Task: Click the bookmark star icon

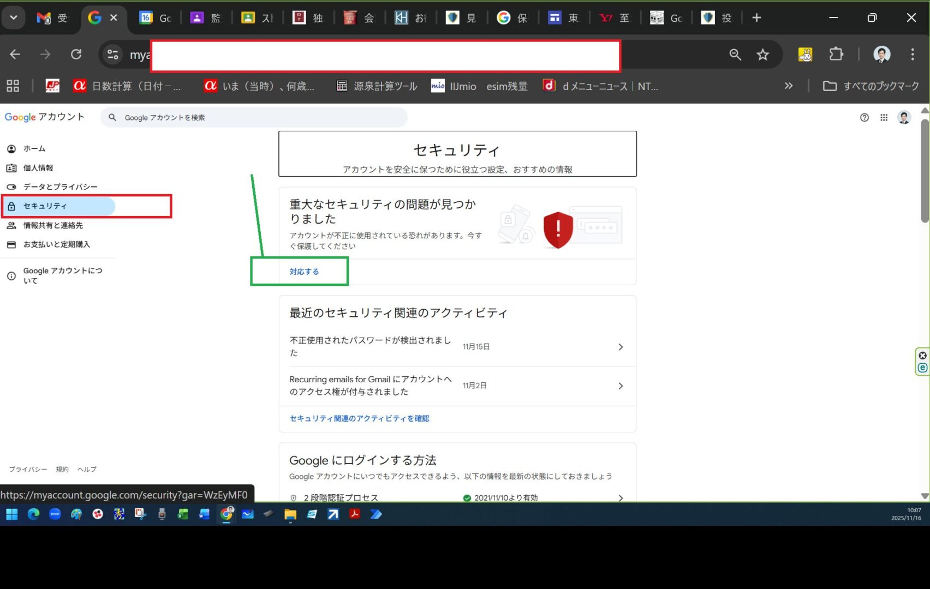Action: pos(762,55)
